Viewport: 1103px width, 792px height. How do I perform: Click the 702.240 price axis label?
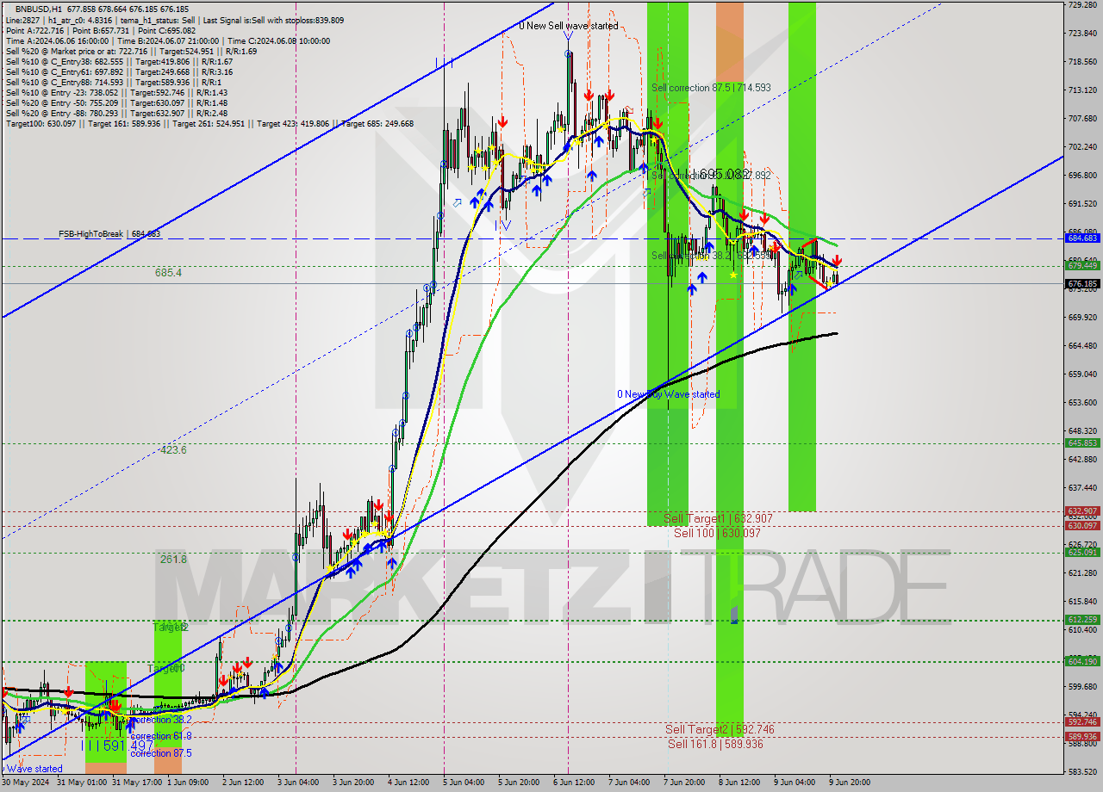tap(1082, 146)
